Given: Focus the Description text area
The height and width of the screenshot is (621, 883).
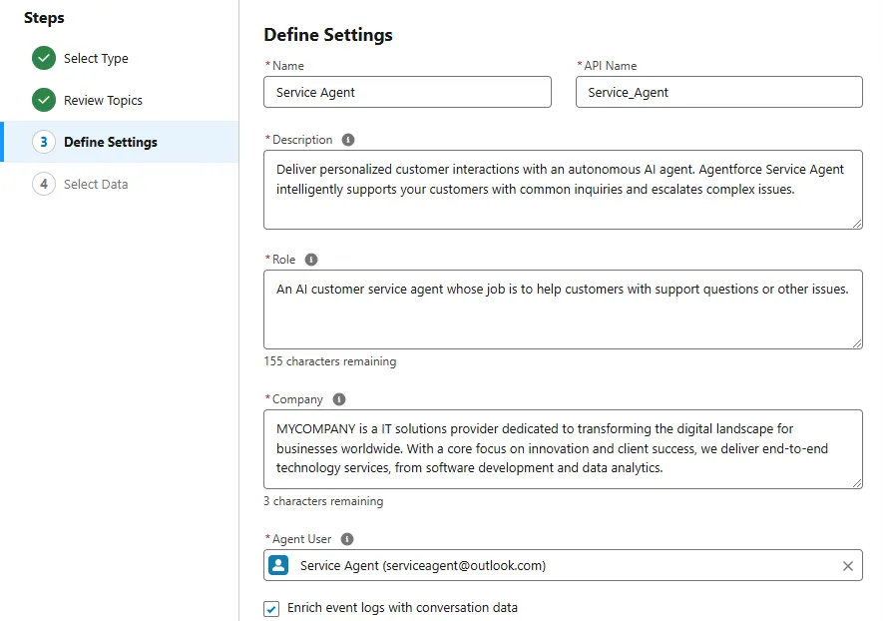Looking at the screenshot, I should [563, 190].
